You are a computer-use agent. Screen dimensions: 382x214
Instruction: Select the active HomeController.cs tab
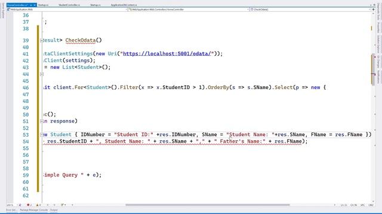tap(17, 5)
